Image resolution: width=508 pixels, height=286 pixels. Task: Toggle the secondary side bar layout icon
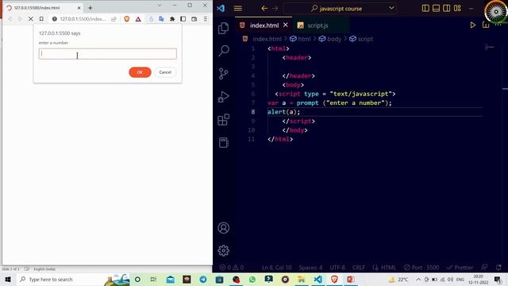point(446,9)
